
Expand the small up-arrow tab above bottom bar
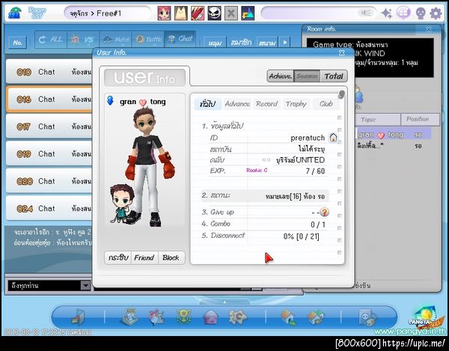(224, 302)
